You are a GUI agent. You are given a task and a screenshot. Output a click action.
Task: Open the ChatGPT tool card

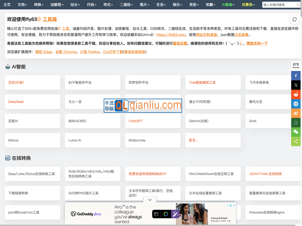153,121
